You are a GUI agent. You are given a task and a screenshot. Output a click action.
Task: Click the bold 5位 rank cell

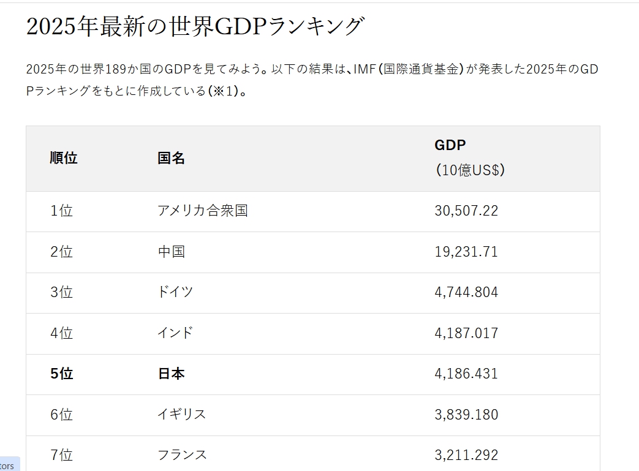pos(61,374)
